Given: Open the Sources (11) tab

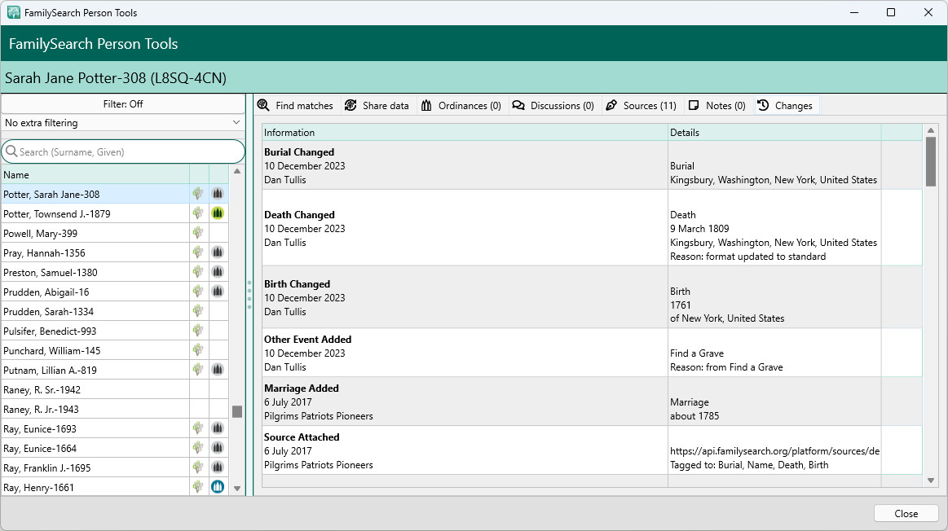Looking at the screenshot, I should click(642, 106).
